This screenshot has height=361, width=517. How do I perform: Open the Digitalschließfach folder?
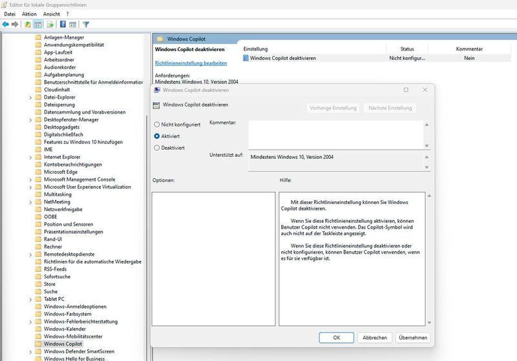coord(63,134)
